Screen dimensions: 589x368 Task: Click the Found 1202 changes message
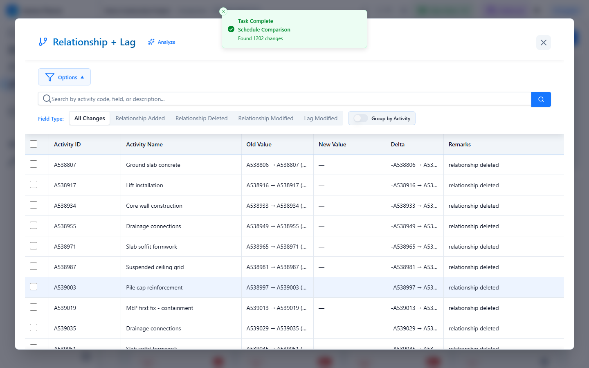(261, 38)
